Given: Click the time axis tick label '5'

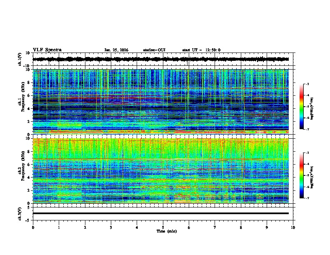Looking at the screenshot, I should point(163,227).
